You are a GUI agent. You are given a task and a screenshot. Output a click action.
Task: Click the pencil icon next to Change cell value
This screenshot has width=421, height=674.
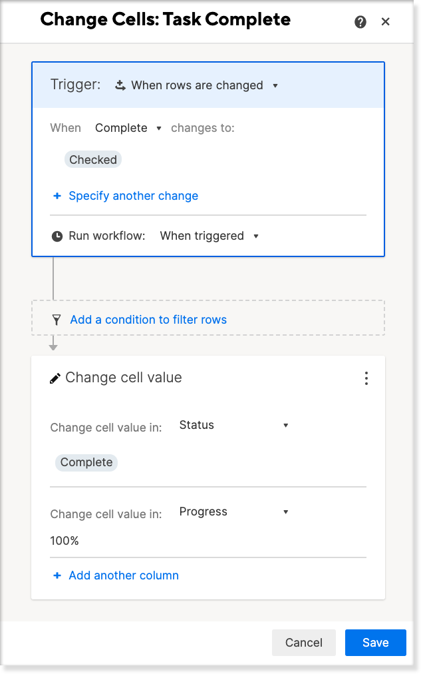tap(55, 378)
